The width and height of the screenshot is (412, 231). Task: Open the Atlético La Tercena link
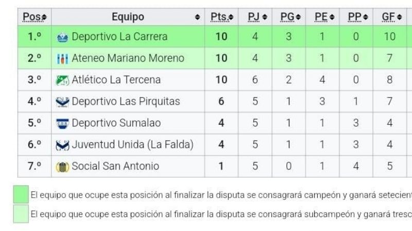116,80
